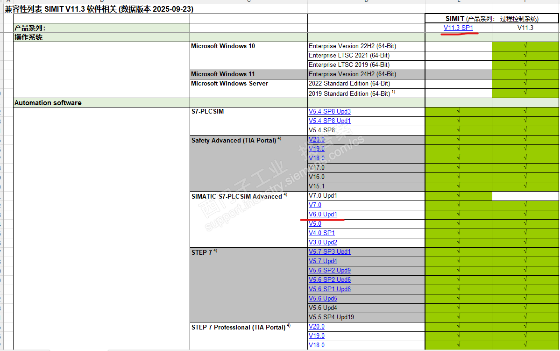Select the 'Enterprise LTSC 2019 (64-Bit)' cell

(366, 64)
